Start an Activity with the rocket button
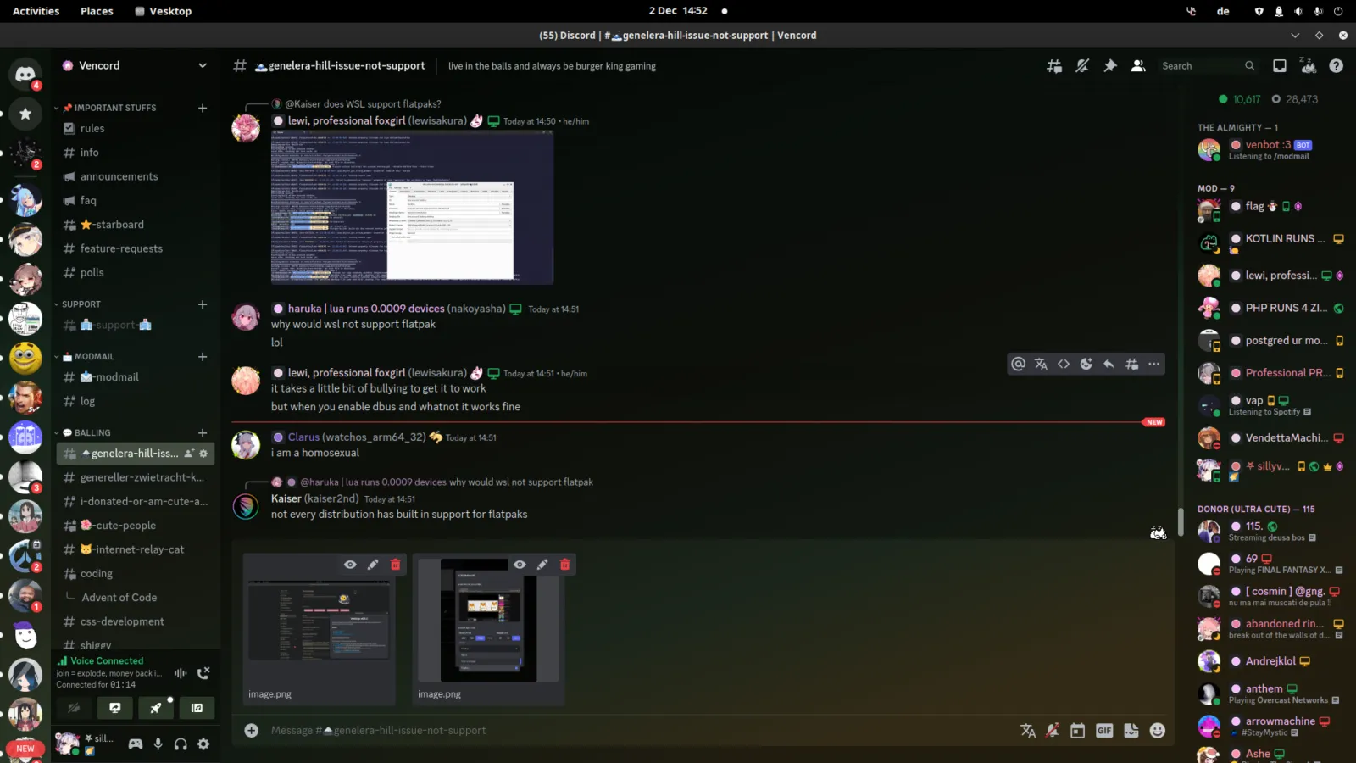 [156, 708]
